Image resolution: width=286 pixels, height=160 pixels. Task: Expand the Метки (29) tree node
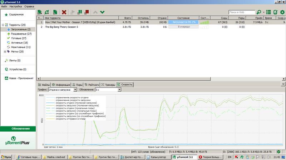(x=5, y=52)
